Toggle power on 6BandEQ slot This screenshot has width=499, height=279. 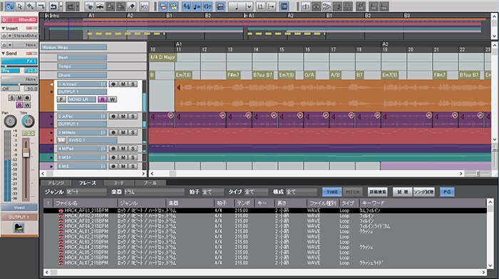pyautogui.click(x=4, y=20)
